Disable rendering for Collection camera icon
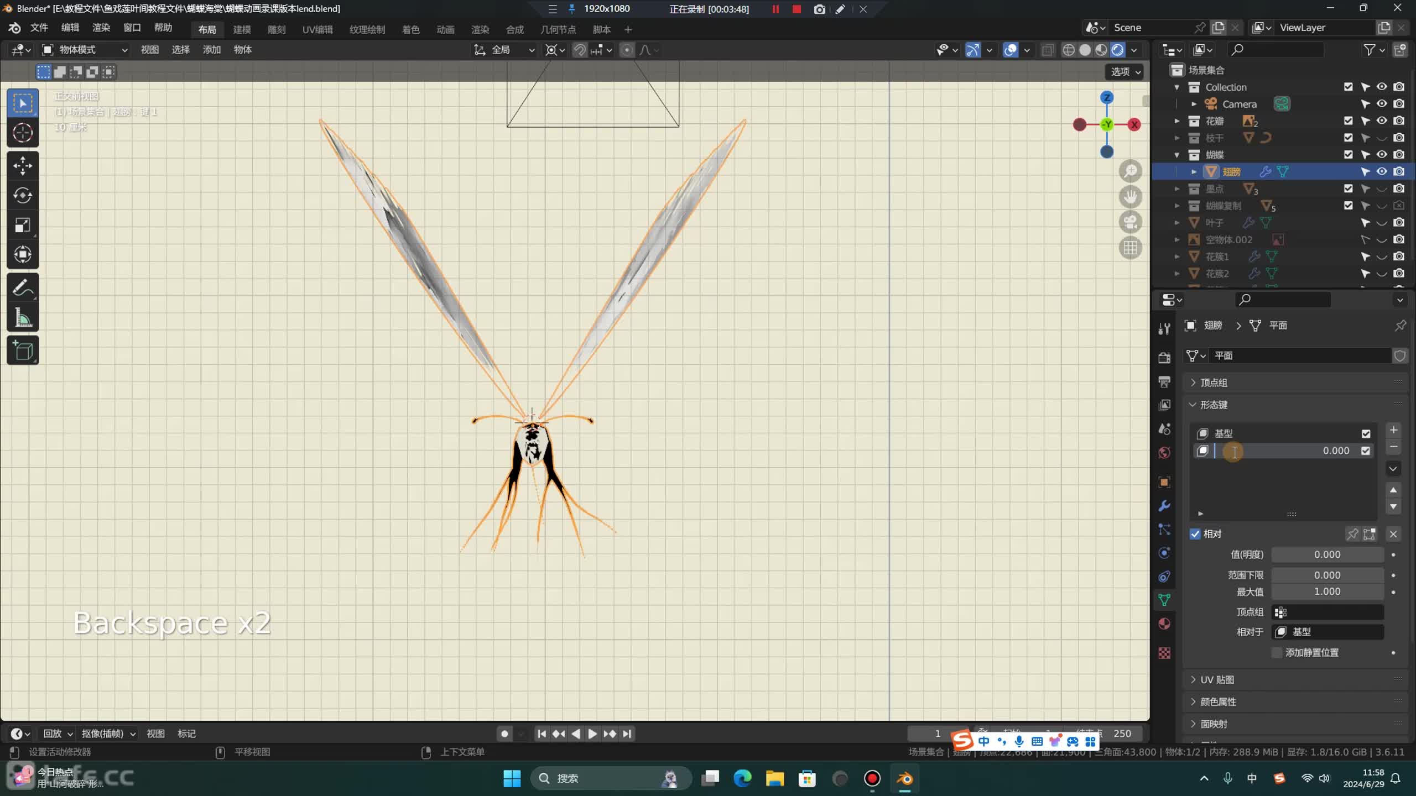The image size is (1416, 796). tap(1399, 87)
